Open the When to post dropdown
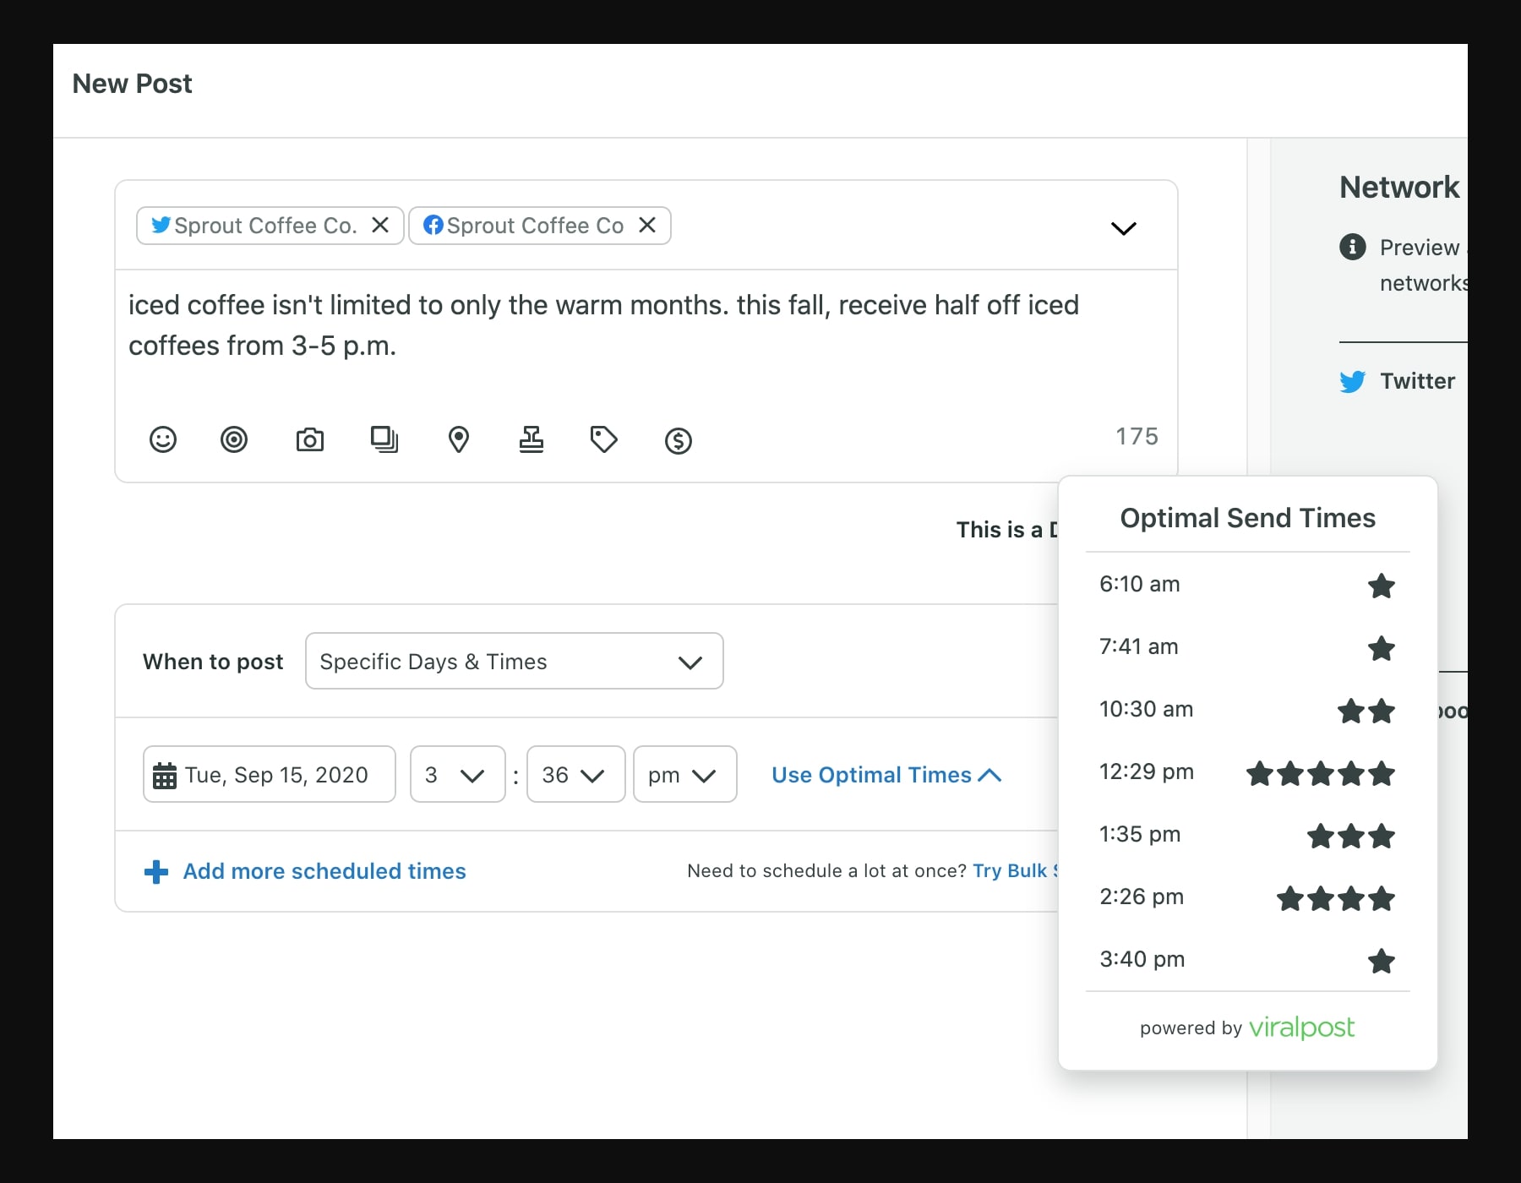 pyautogui.click(x=514, y=662)
